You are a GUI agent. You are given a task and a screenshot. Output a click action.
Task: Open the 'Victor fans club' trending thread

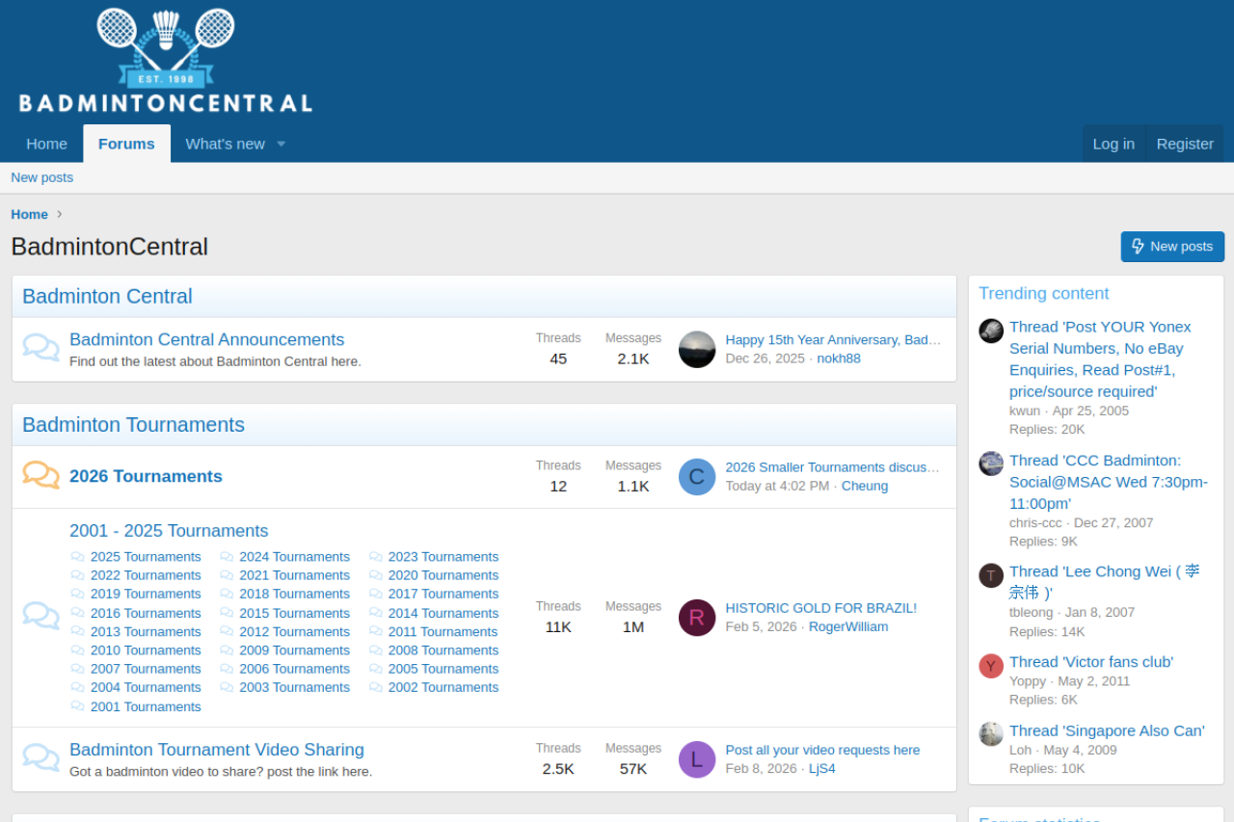pyautogui.click(x=1090, y=661)
